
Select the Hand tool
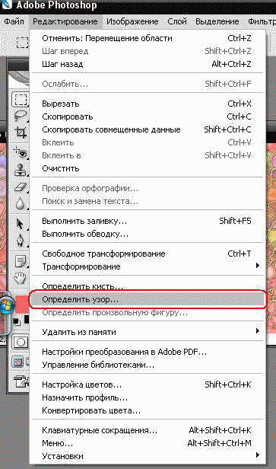(x=21, y=278)
